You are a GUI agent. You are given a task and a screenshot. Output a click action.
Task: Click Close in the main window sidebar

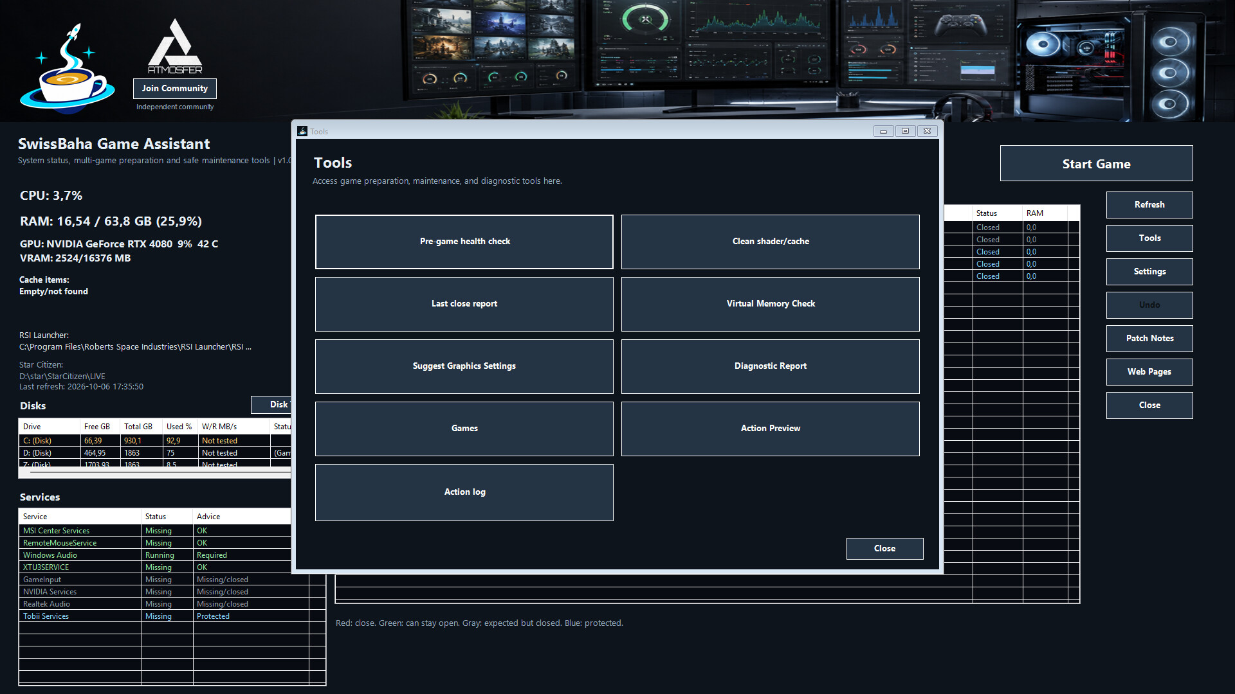1149,405
